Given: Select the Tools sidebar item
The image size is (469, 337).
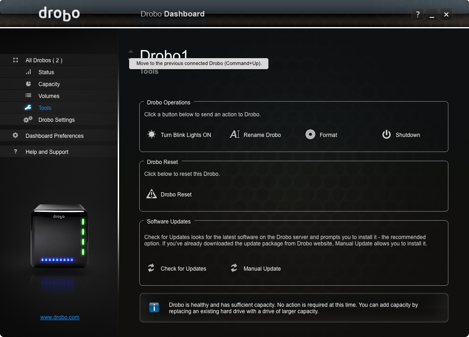Looking at the screenshot, I should [45, 108].
